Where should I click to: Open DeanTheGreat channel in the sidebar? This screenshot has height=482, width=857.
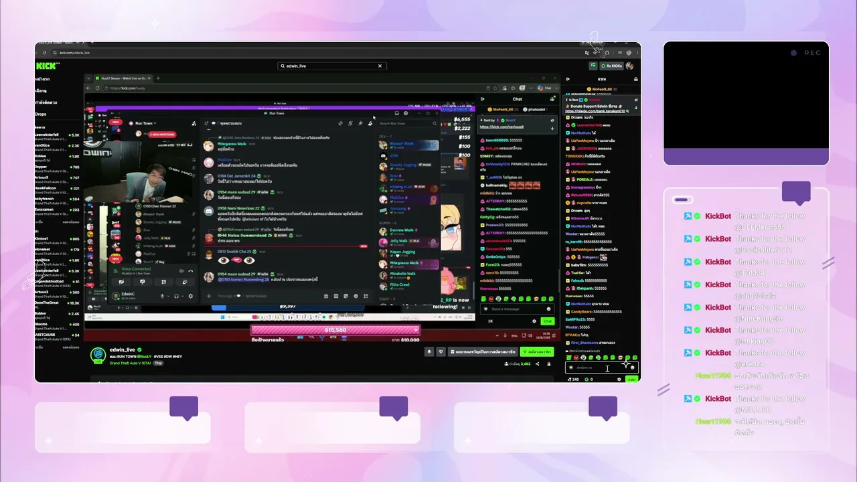pyautogui.click(x=57, y=304)
